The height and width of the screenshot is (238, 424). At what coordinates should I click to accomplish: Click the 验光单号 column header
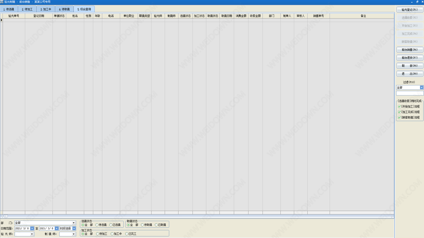coord(14,16)
